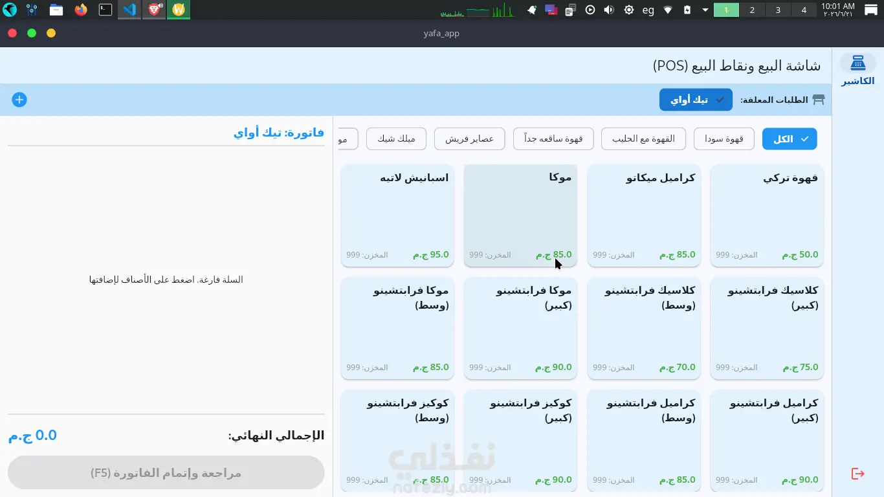Open Brave browser from the top panel
The width and height of the screenshot is (884, 497).
coord(154,10)
